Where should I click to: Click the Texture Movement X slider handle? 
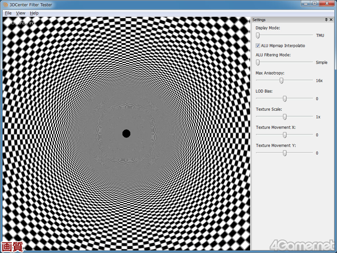click(285, 135)
